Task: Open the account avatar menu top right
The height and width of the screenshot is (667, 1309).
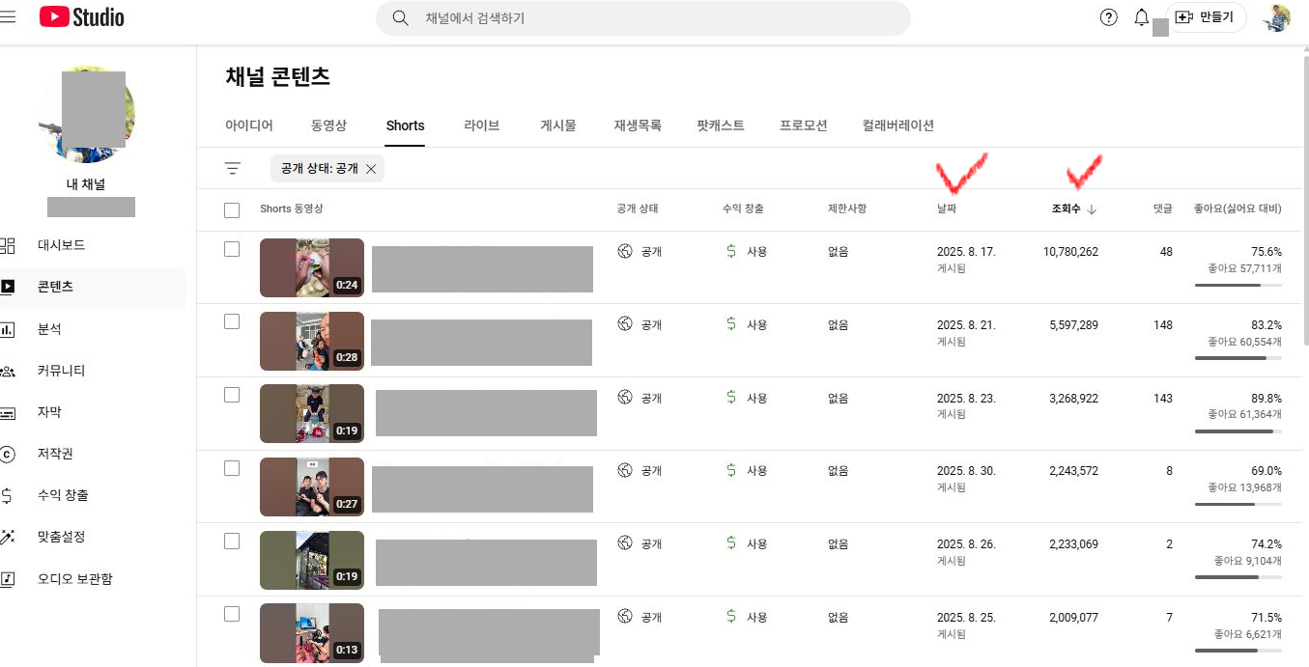Action: coord(1276,17)
